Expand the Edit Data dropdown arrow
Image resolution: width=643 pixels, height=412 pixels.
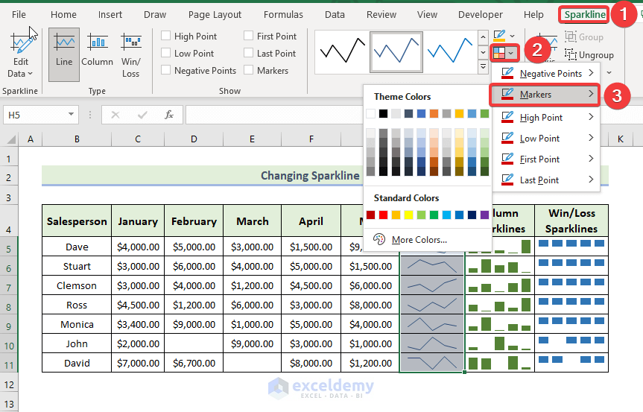tap(31, 74)
